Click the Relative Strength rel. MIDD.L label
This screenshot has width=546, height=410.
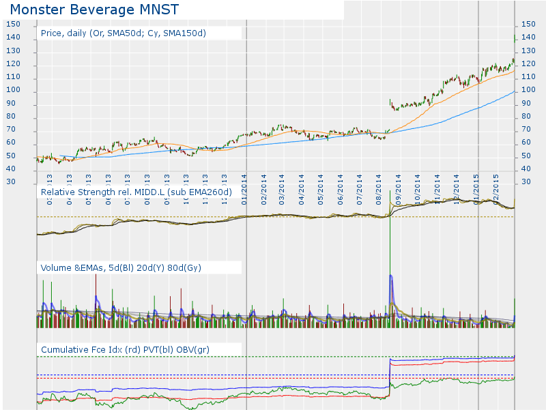tap(136, 192)
